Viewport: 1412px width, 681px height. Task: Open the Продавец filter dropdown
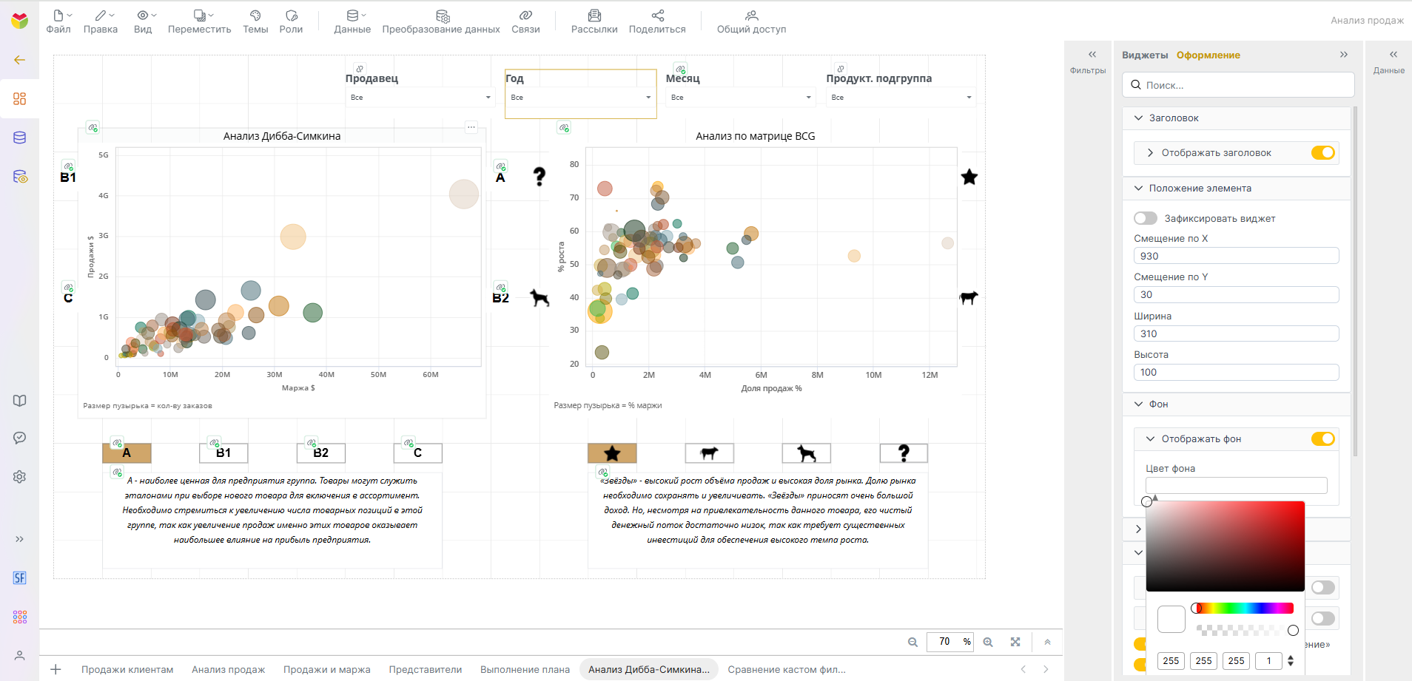420,98
